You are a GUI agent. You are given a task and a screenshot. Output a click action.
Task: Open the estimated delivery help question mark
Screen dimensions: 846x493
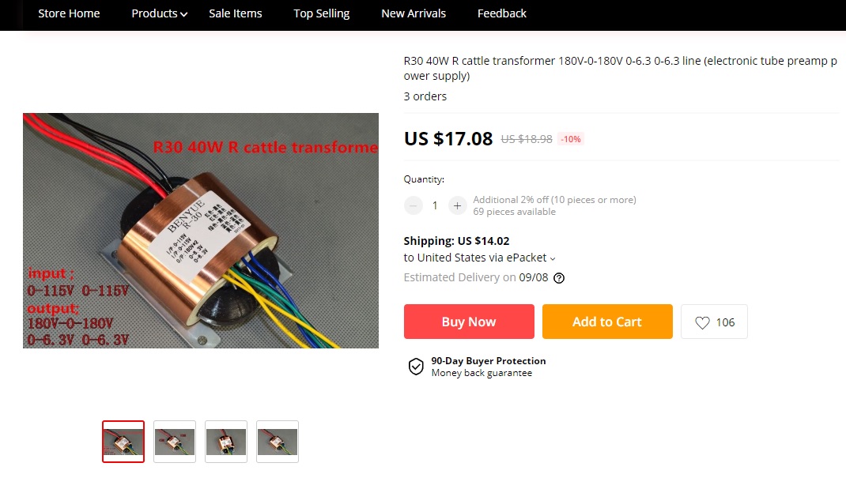coord(559,278)
